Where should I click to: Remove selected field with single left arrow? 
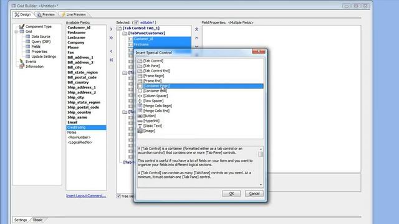pos(111,51)
